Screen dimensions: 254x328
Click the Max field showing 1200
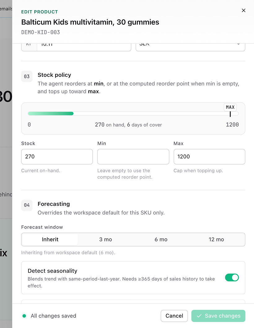point(209,157)
